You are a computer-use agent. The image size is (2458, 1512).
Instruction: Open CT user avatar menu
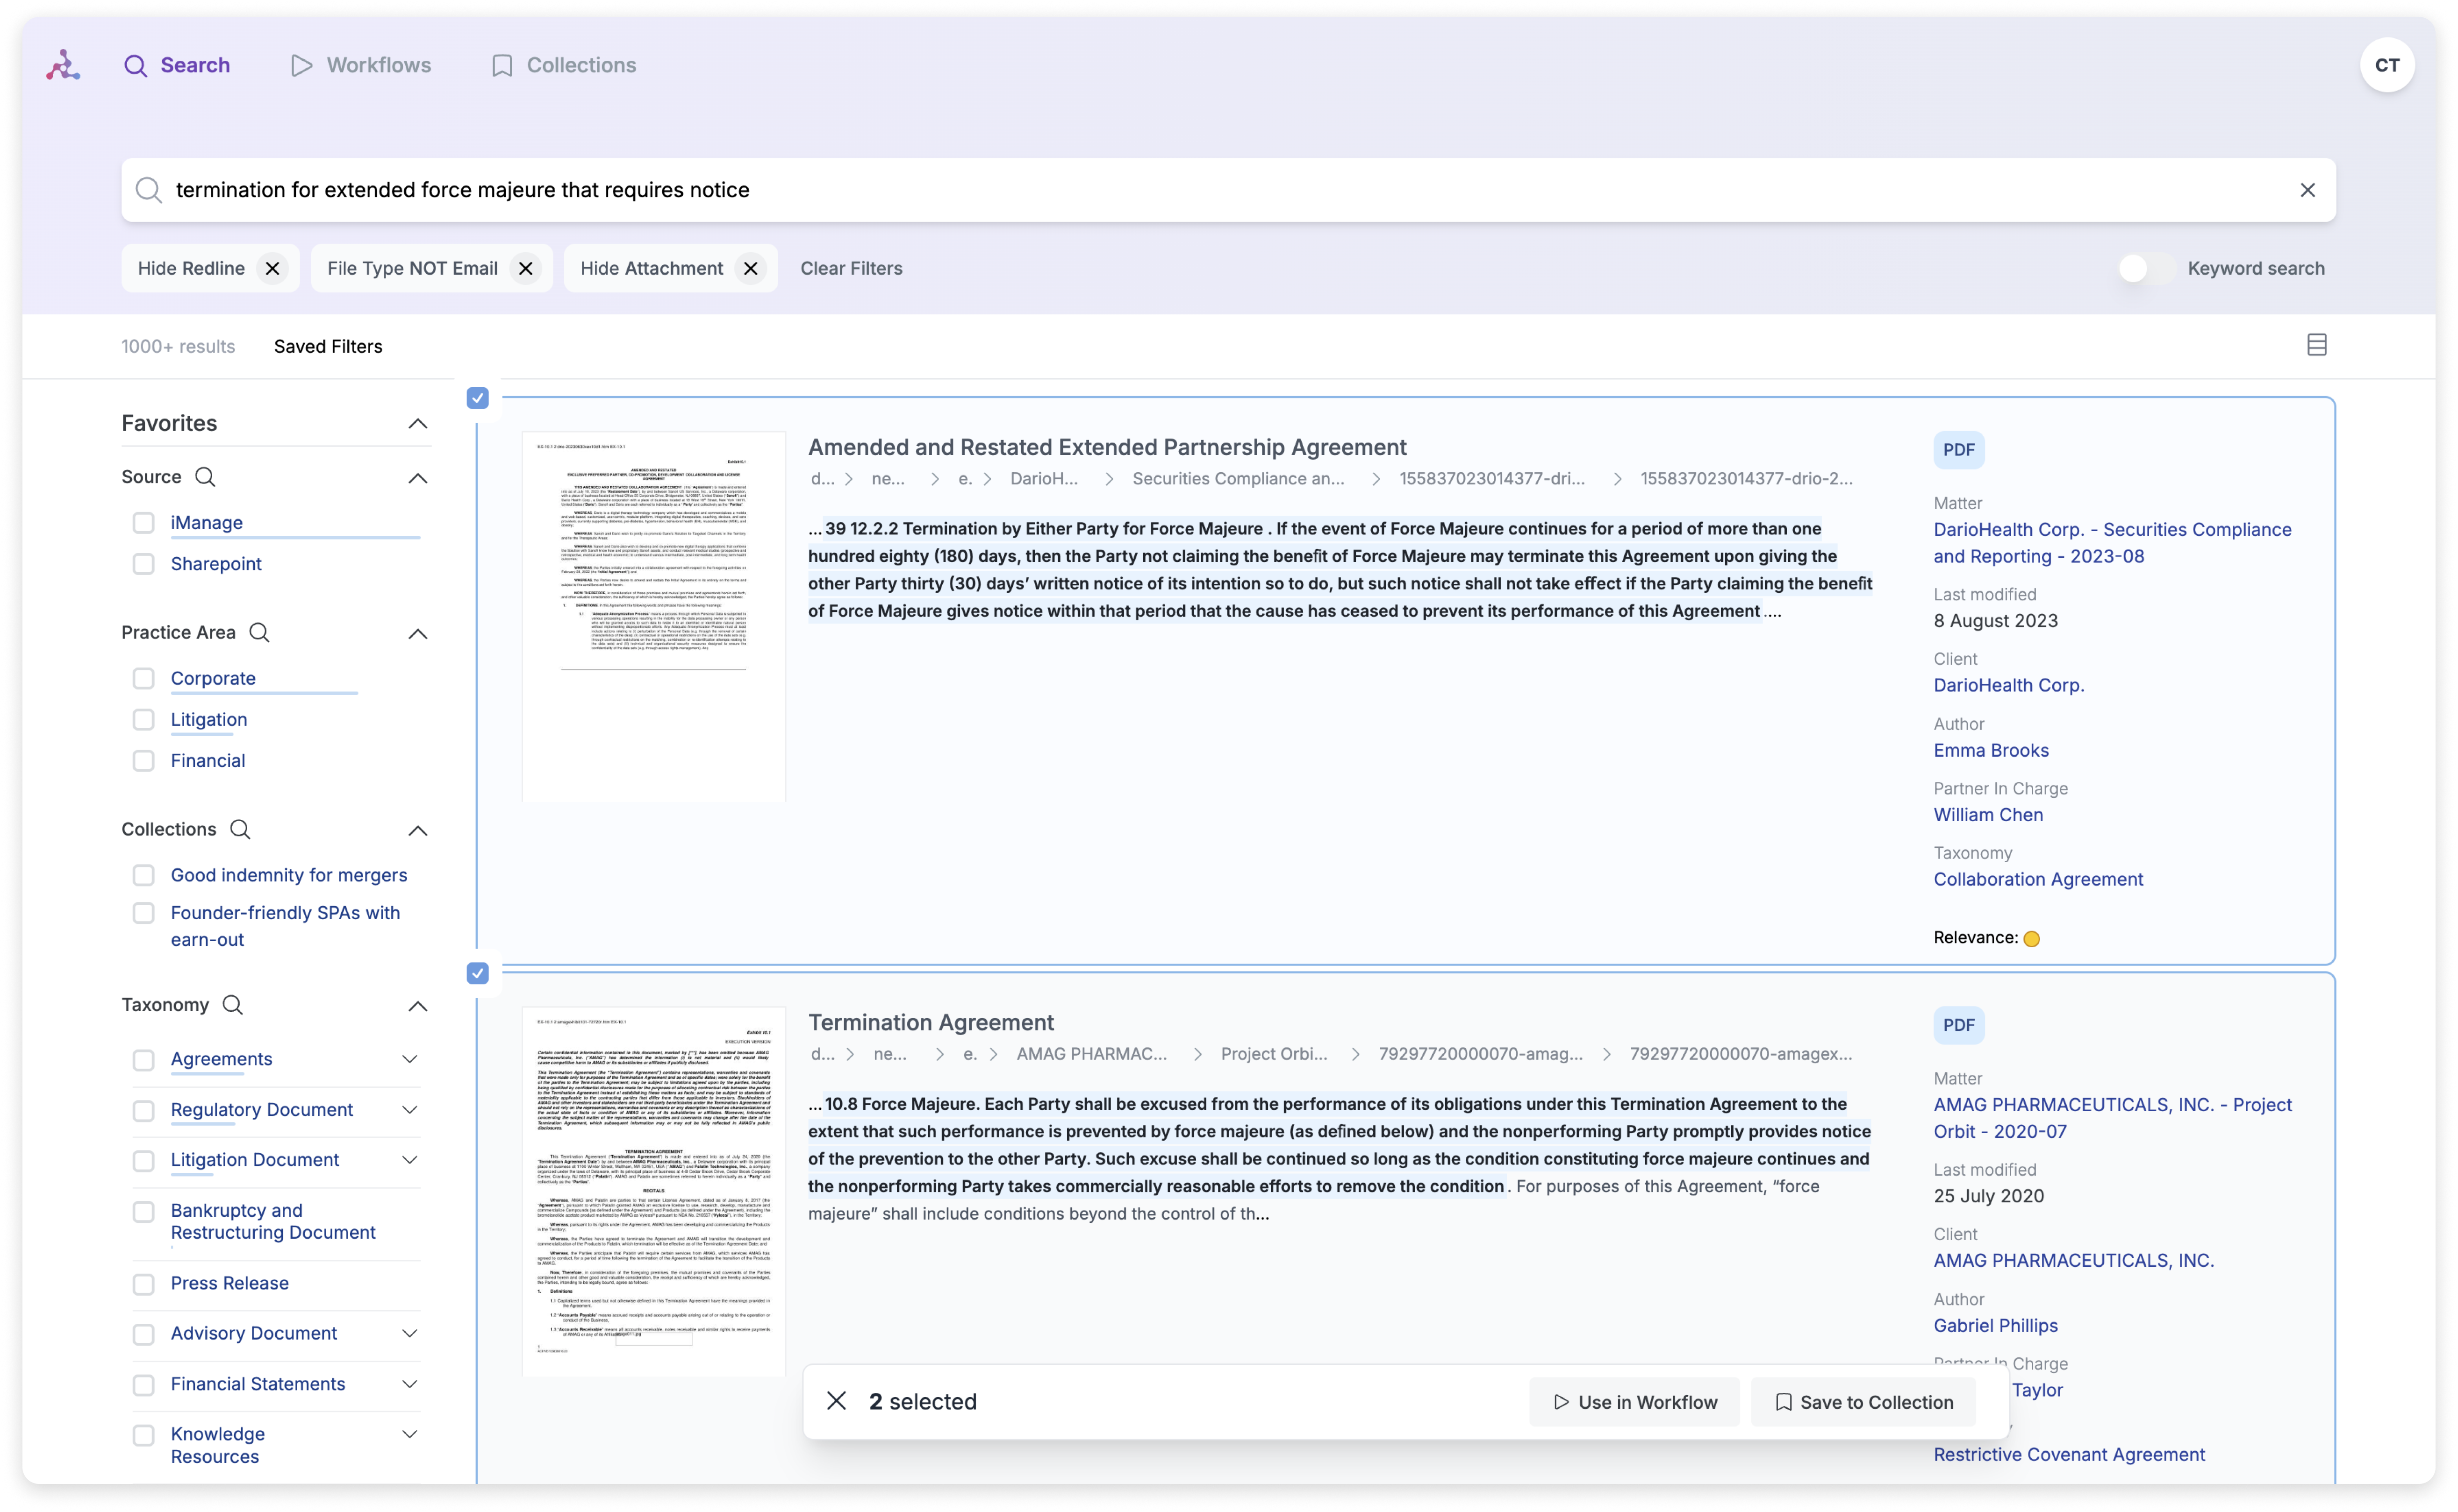pyautogui.click(x=2387, y=65)
